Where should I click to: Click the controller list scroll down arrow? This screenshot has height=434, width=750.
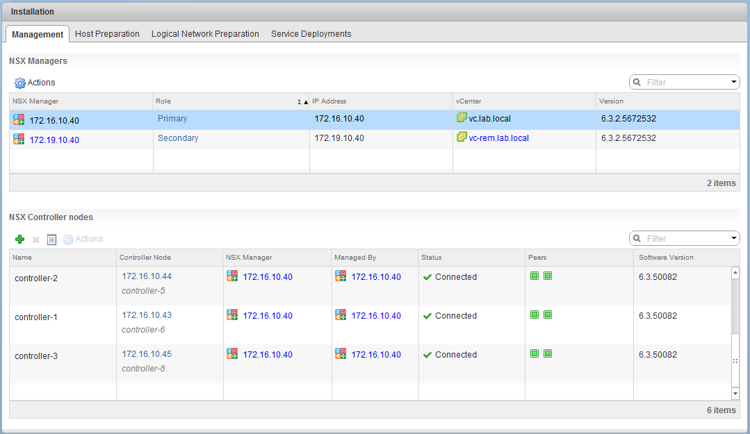click(735, 394)
